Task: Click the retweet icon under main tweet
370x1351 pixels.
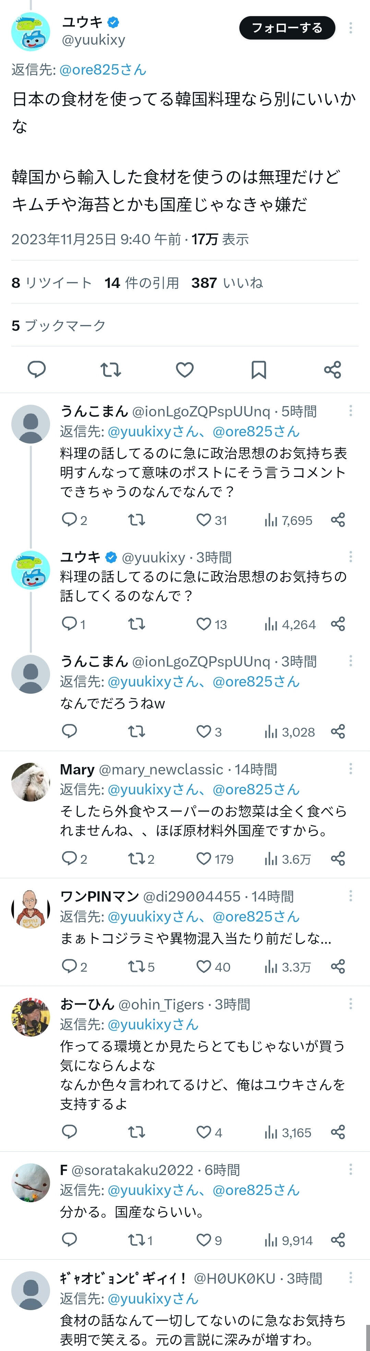Action: [111, 370]
